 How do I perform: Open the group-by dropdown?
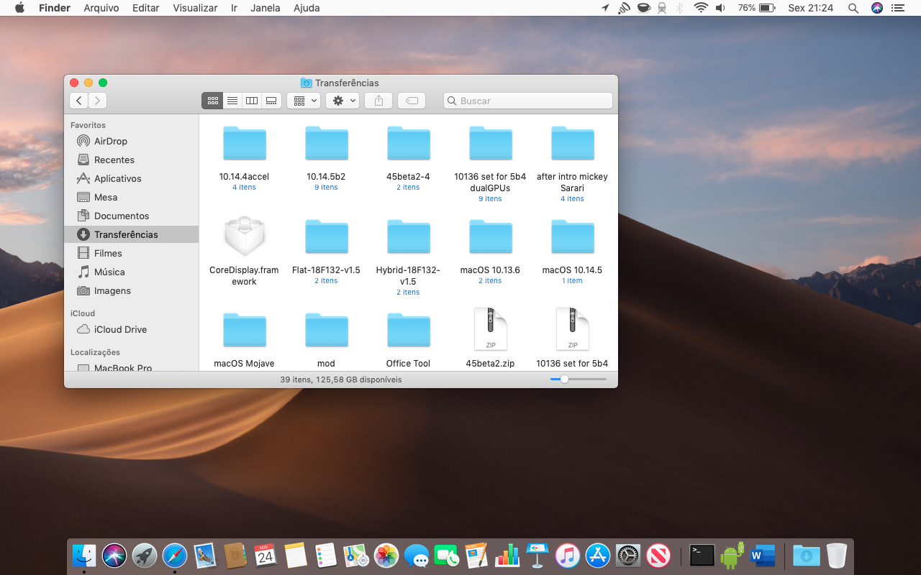pyautogui.click(x=304, y=101)
